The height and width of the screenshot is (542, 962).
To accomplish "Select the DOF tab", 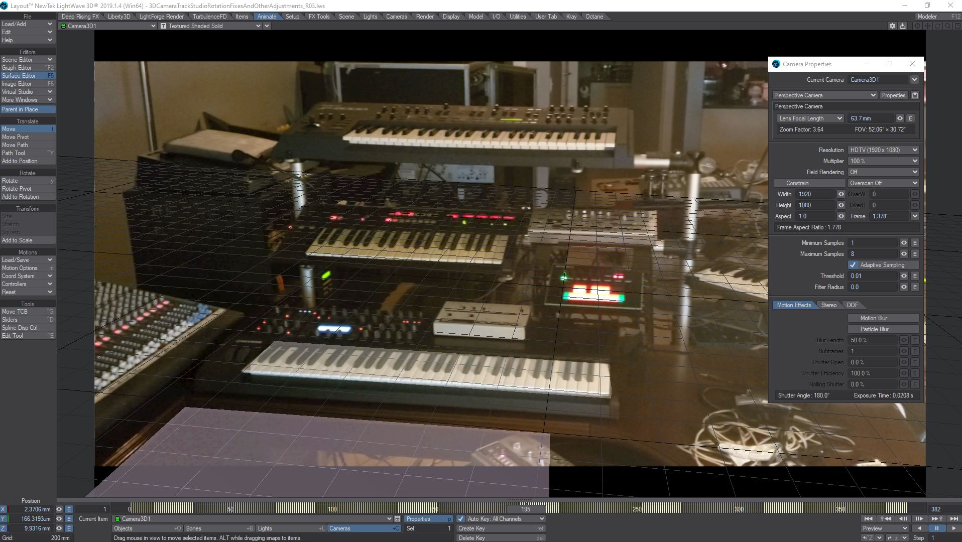I will (x=852, y=305).
